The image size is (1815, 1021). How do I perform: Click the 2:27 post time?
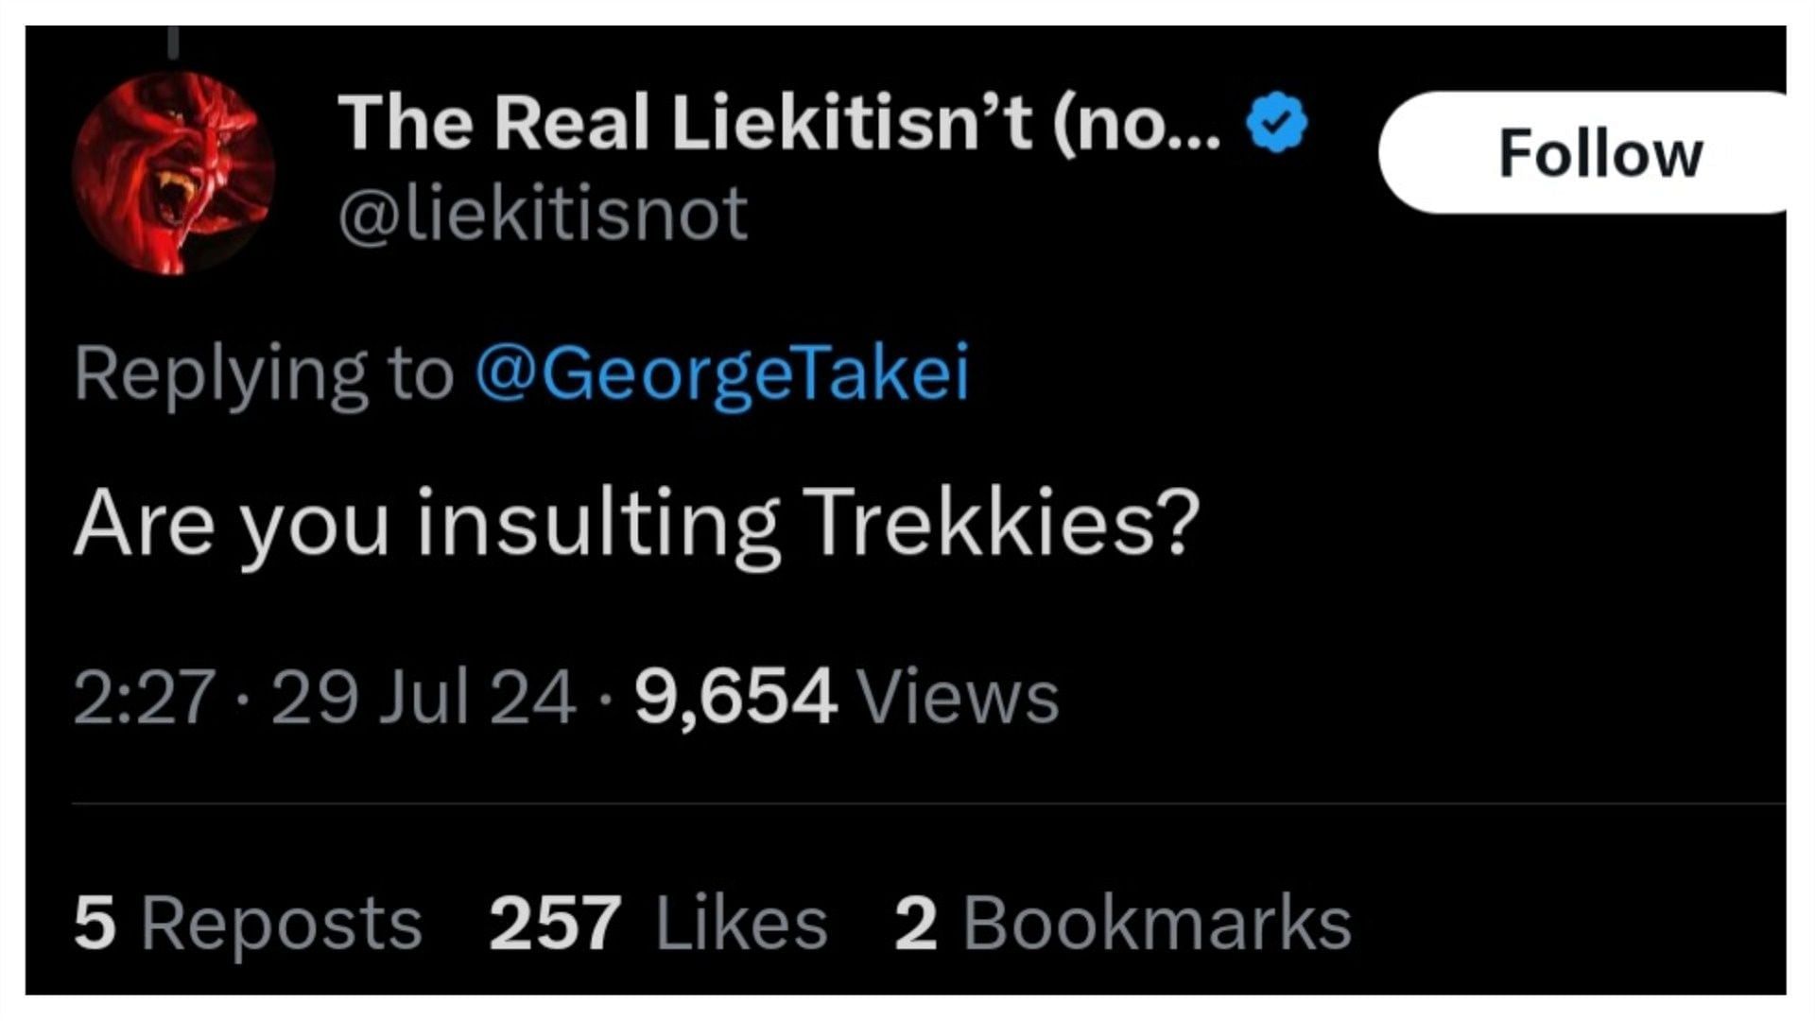point(145,698)
